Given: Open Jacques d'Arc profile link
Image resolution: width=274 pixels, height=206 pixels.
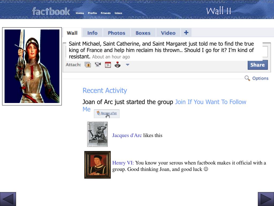Looking at the screenshot, I should pos(127,135).
